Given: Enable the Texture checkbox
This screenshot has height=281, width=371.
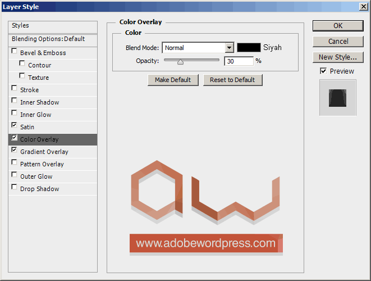Looking at the screenshot, I should [22, 75].
